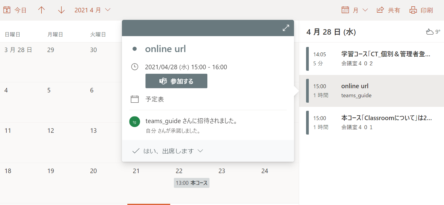Select April 5 in the calendar grid
Viewport: 444px width, 205px height.
[x=49, y=90]
